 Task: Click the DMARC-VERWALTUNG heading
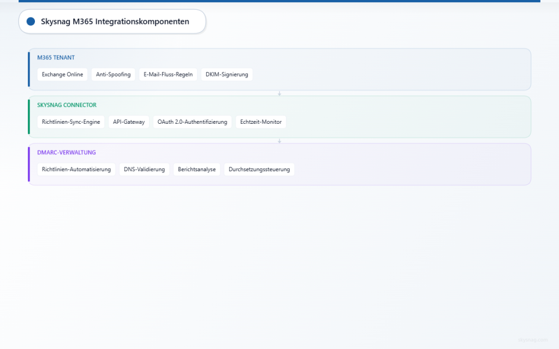tap(66, 153)
